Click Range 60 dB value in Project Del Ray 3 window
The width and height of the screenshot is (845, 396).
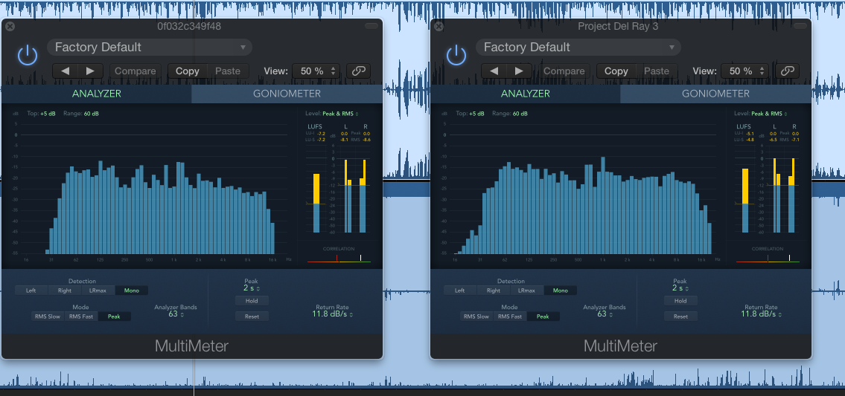pyautogui.click(x=520, y=114)
